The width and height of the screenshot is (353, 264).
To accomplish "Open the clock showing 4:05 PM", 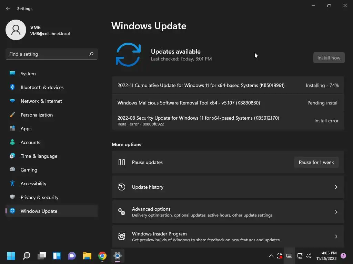I will click(326, 256).
